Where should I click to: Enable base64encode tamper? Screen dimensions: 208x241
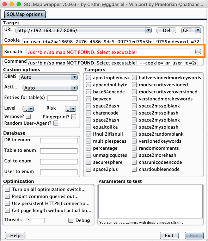pos(88,92)
